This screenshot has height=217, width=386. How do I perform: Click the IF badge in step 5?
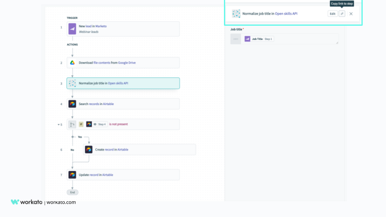[81, 124]
